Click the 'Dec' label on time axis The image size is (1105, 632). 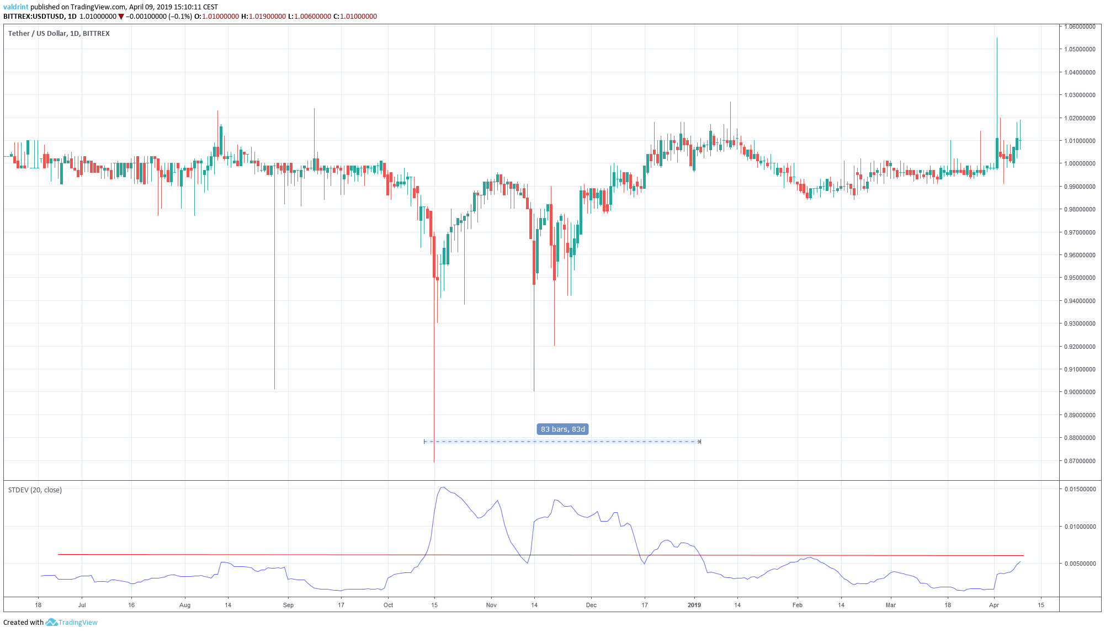[591, 605]
